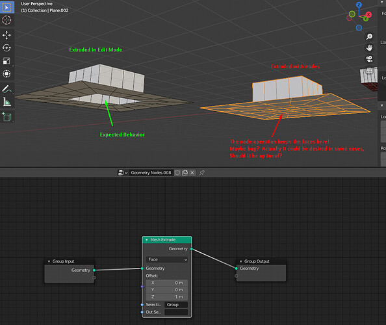Collapse the Mesh Extrude node

[147, 240]
